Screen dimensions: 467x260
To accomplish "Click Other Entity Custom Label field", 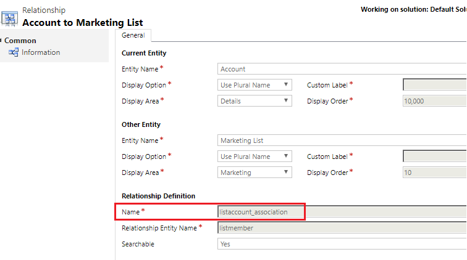I will coord(435,156).
